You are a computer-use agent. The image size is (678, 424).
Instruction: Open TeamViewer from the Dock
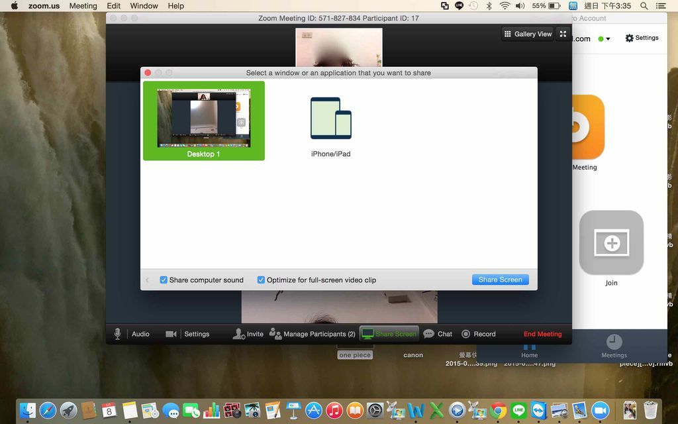coord(539,410)
